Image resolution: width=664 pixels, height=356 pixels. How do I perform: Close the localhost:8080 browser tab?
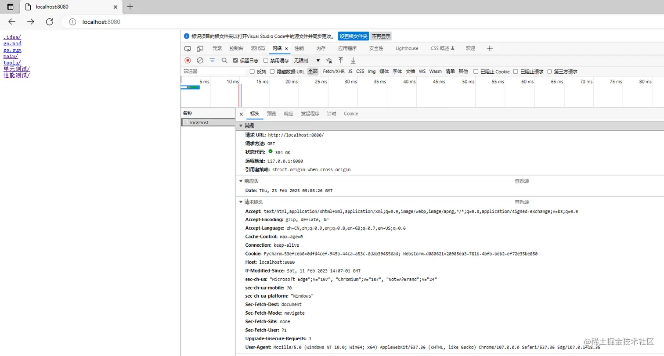click(x=116, y=7)
